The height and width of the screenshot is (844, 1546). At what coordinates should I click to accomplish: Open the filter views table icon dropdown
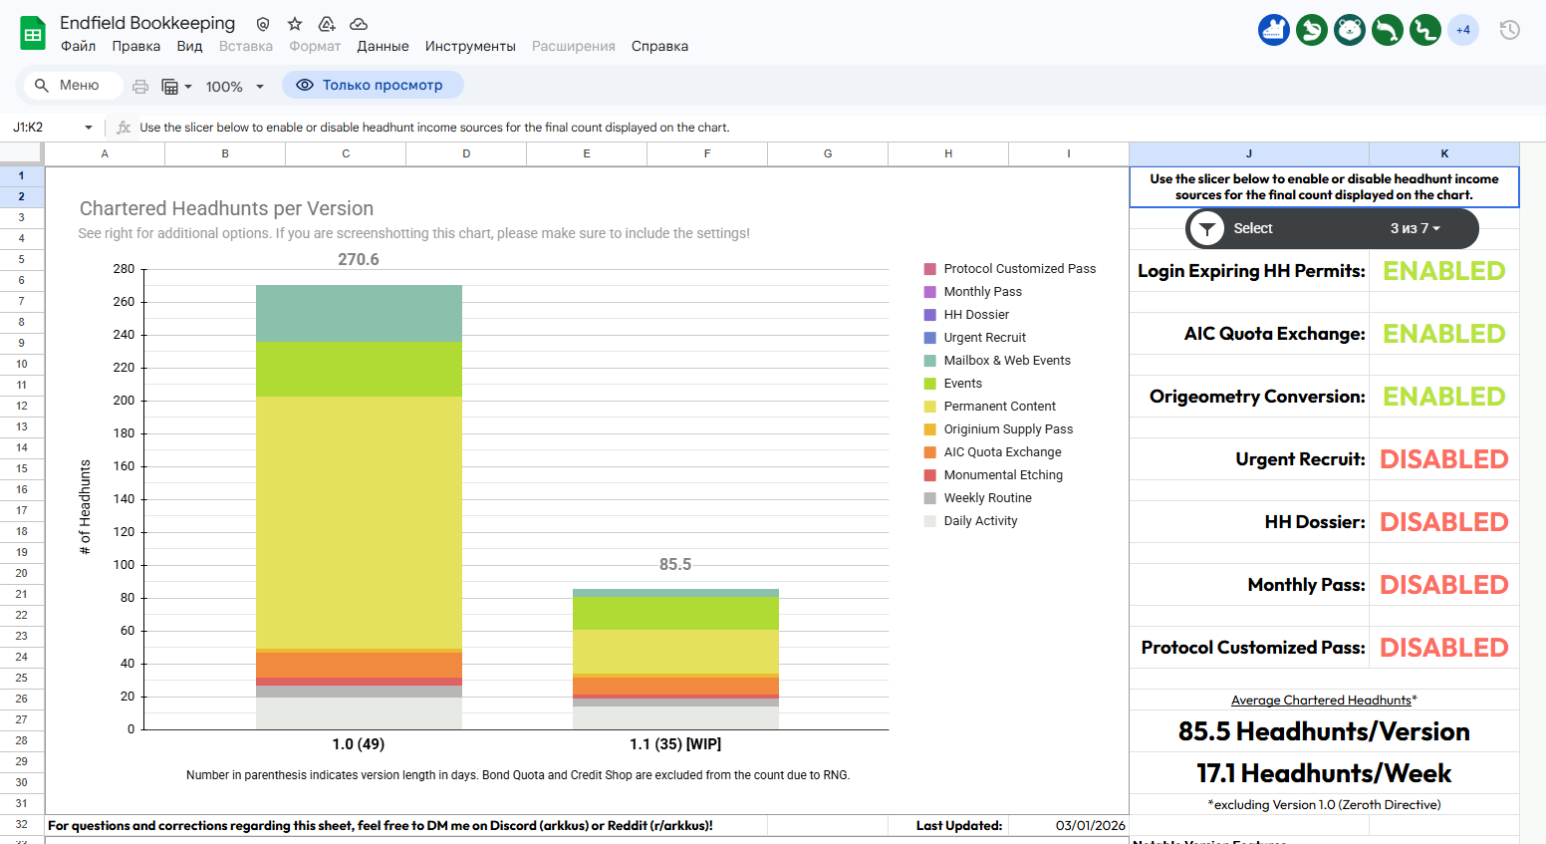175,87
